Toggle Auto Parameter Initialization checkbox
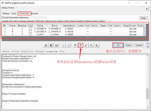151x111 pixels. (x=3, y=18)
